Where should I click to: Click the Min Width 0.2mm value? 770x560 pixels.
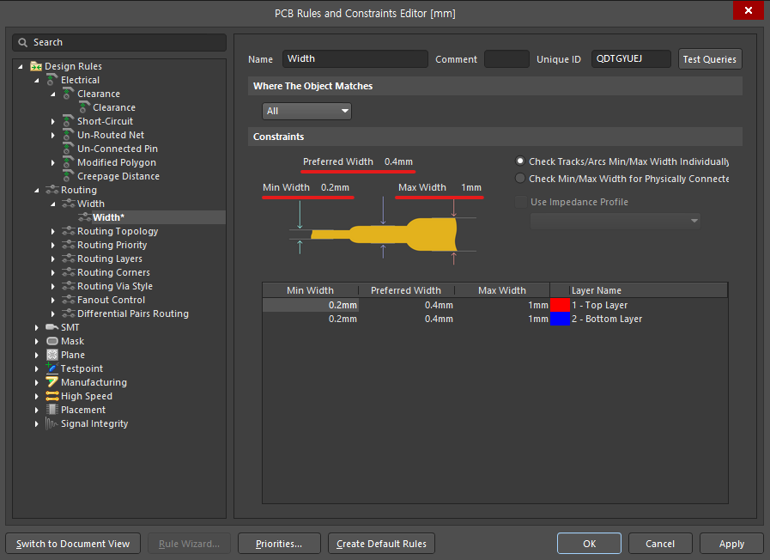click(335, 187)
